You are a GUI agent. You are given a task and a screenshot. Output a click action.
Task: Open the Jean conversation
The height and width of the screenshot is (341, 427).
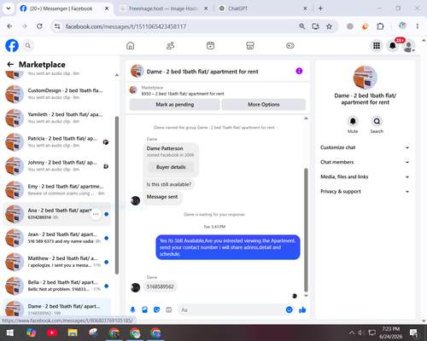pos(57,238)
